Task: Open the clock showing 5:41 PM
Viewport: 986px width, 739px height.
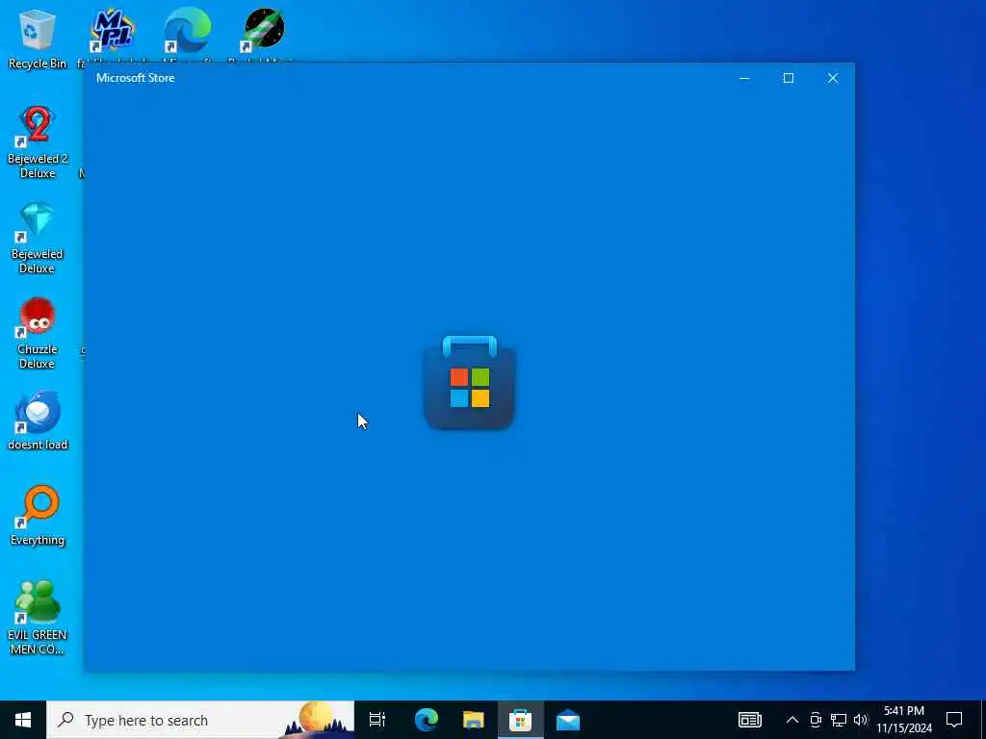Action: tap(904, 720)
